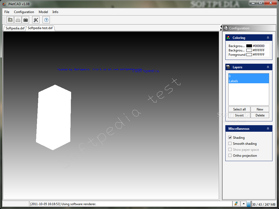Click the black #000000 background color swatch

tap(249, 46)
